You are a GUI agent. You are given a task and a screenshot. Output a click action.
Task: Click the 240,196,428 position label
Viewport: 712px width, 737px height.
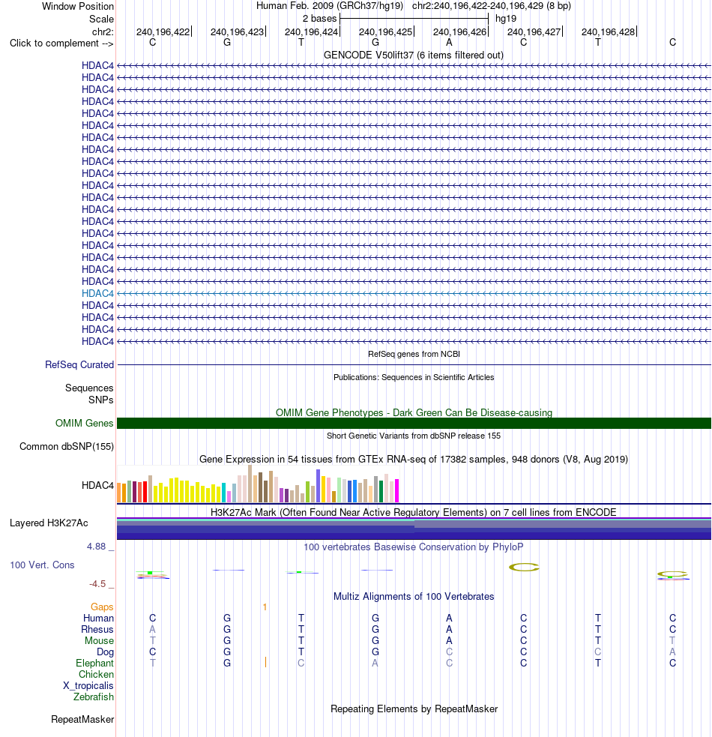pyautogui.click(x=608, y=32)
